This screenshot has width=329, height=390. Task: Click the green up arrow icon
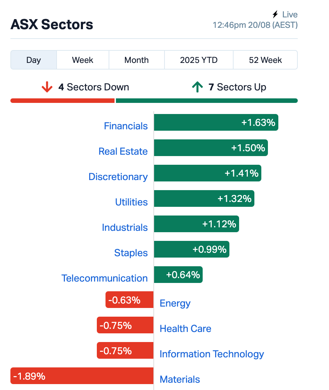197,87
